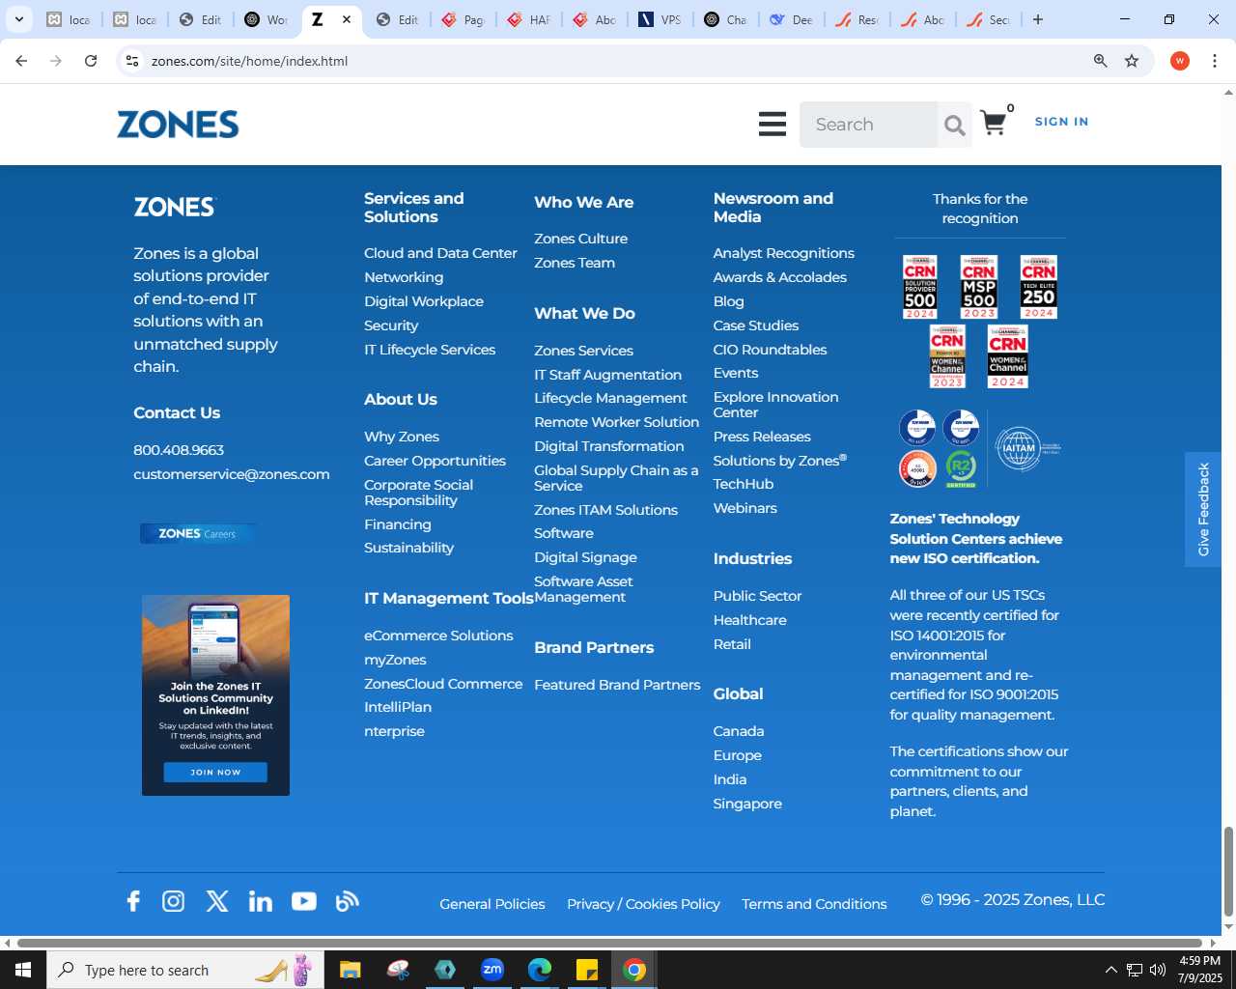Open Zones X (Twitter) icon
1236x989 pixels.
click(217, 901)
